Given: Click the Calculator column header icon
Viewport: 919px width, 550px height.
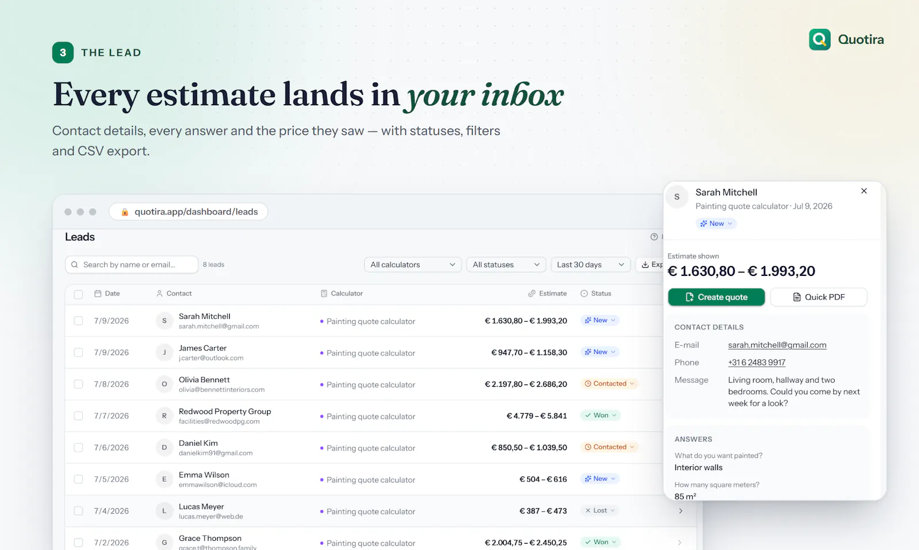Looking at the screenshot, I should [x=324, y=294].
